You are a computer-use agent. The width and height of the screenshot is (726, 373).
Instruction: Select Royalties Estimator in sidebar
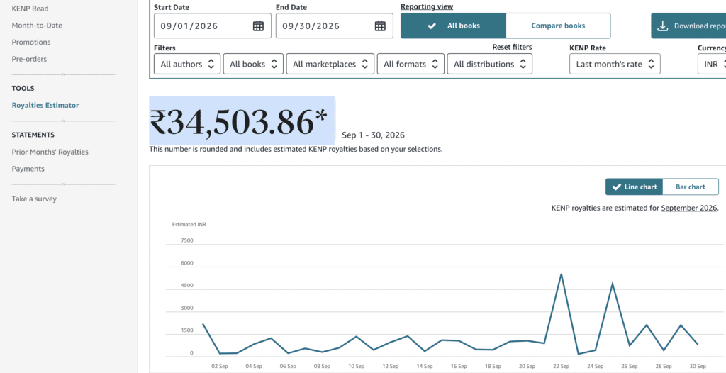(x=45, y=105)
